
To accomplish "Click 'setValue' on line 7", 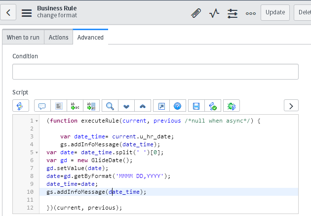I will 71,168.
